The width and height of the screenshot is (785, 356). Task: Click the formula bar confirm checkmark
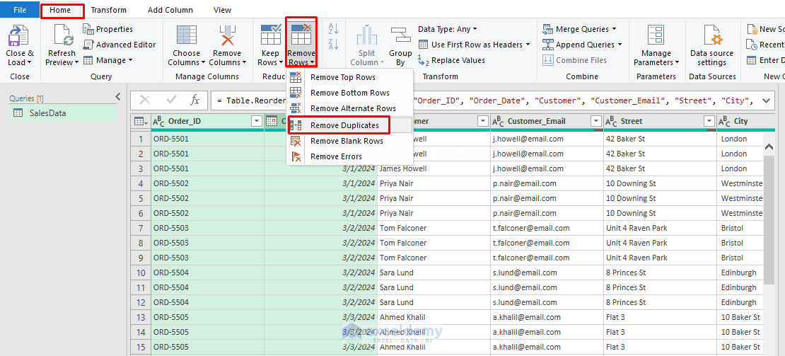tap(171, 100)
